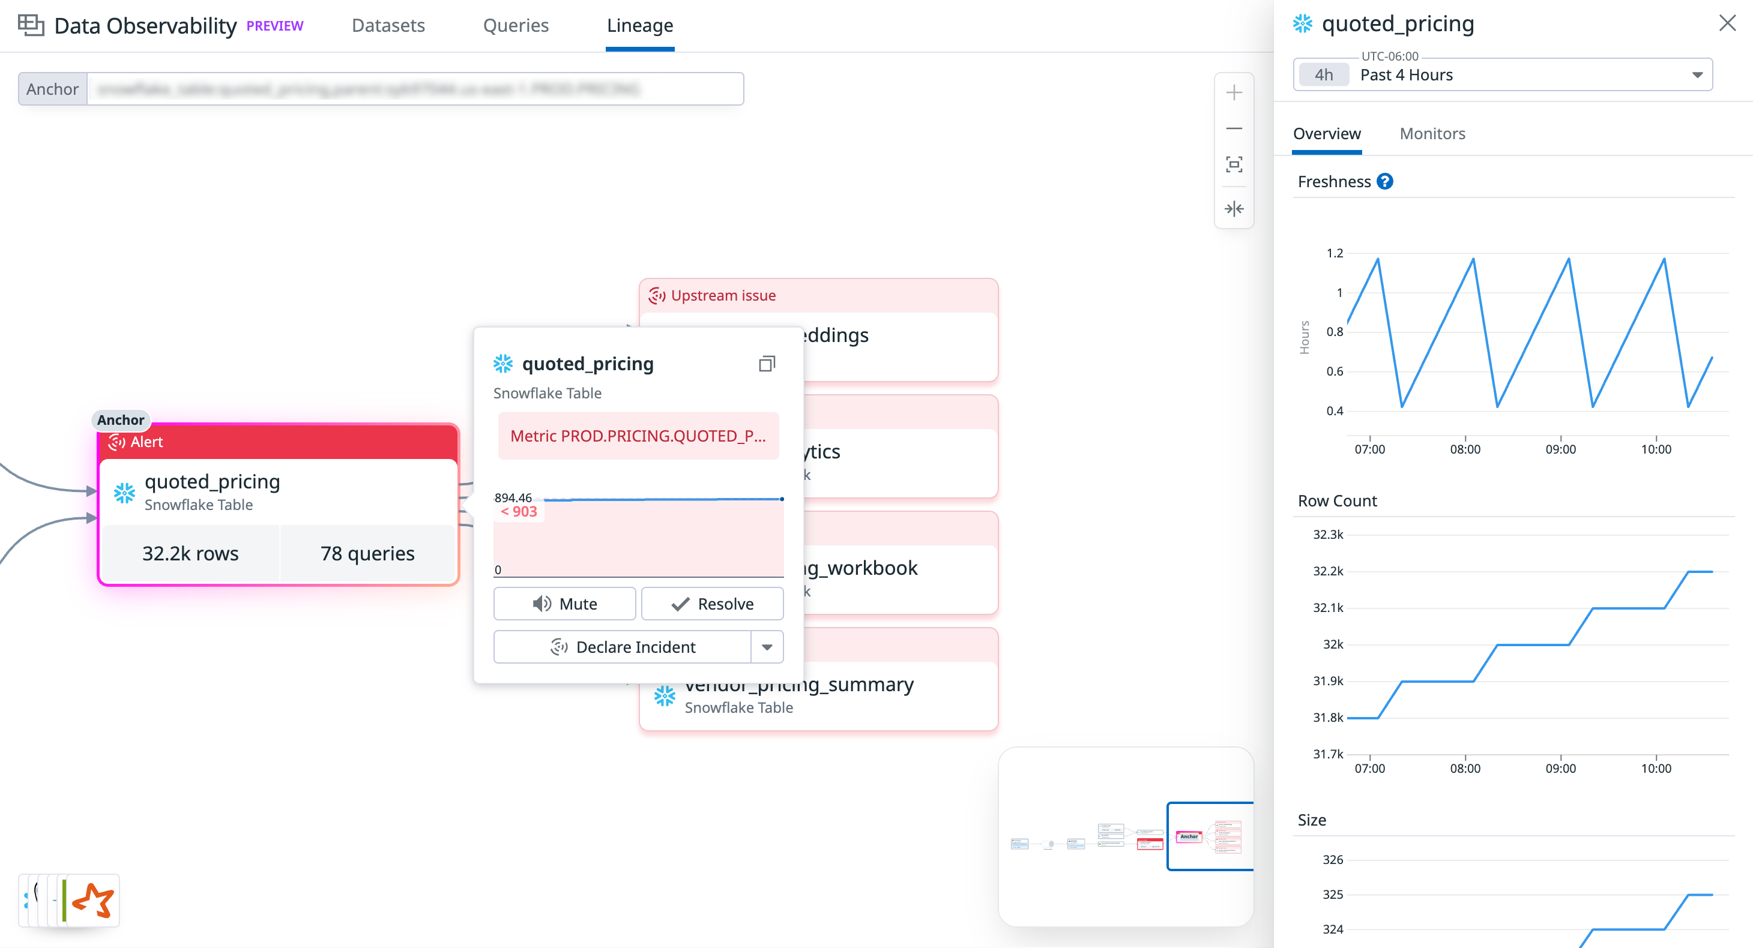The image size is (1753, 948).
Task: Click the collapse lineage icon
Action: tap(1234, 209)
